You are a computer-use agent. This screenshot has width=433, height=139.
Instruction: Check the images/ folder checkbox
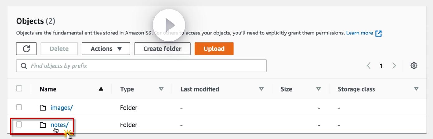(19, 107)
